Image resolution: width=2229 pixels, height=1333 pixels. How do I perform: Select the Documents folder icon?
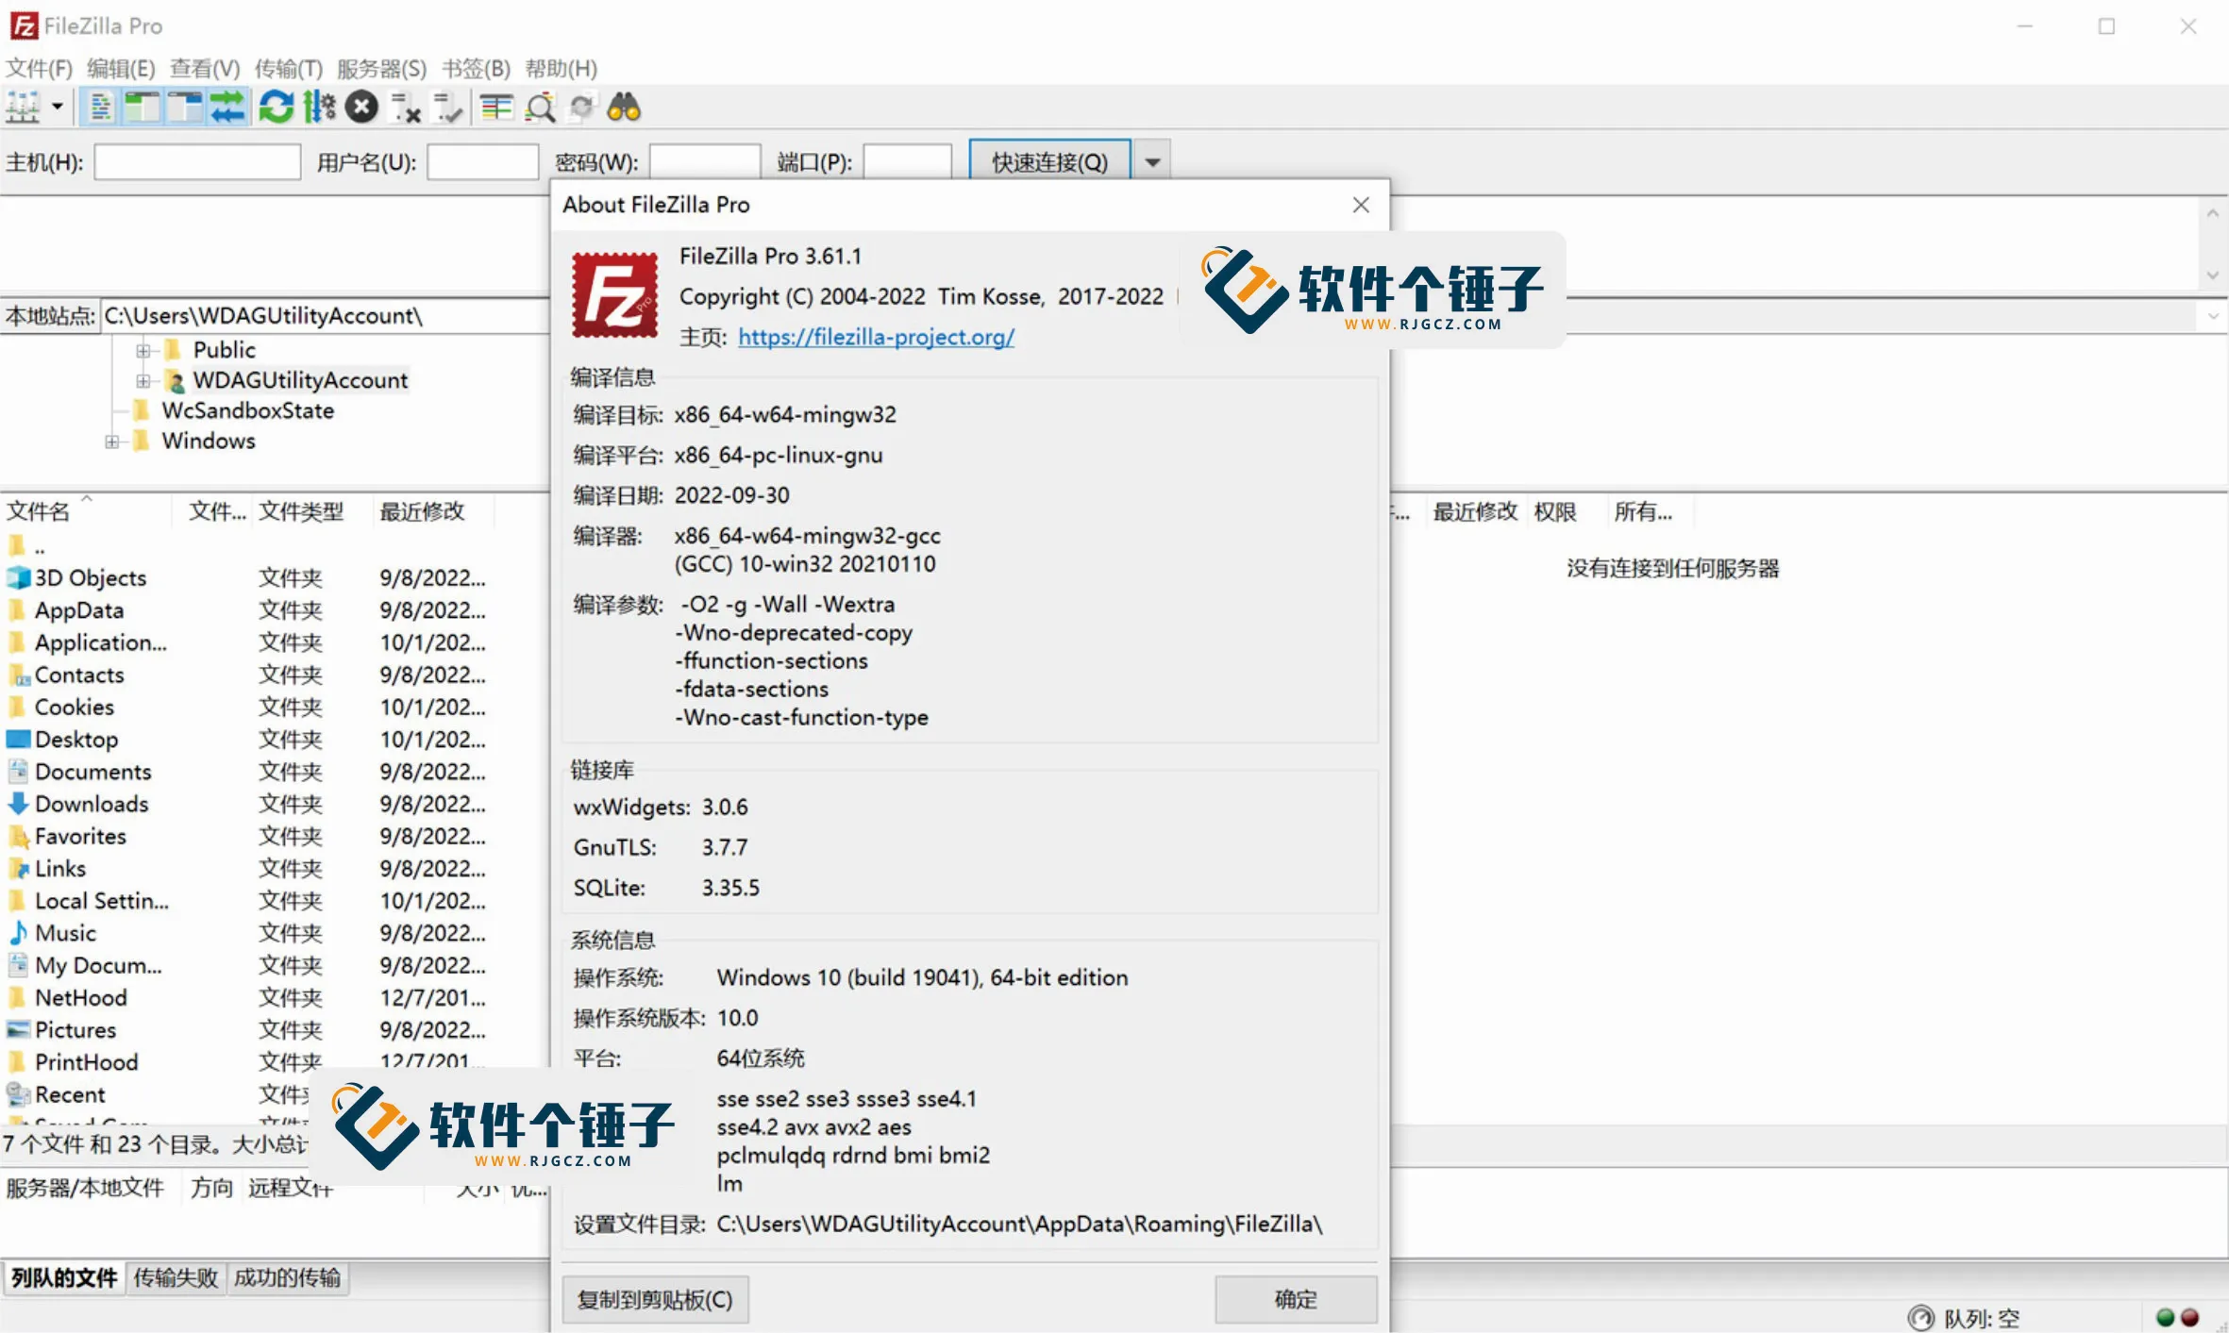18,771
